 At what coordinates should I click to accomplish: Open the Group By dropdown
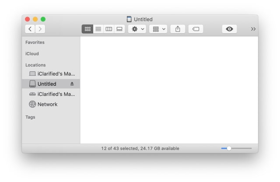pyautogui.click(x=158, y=29)
